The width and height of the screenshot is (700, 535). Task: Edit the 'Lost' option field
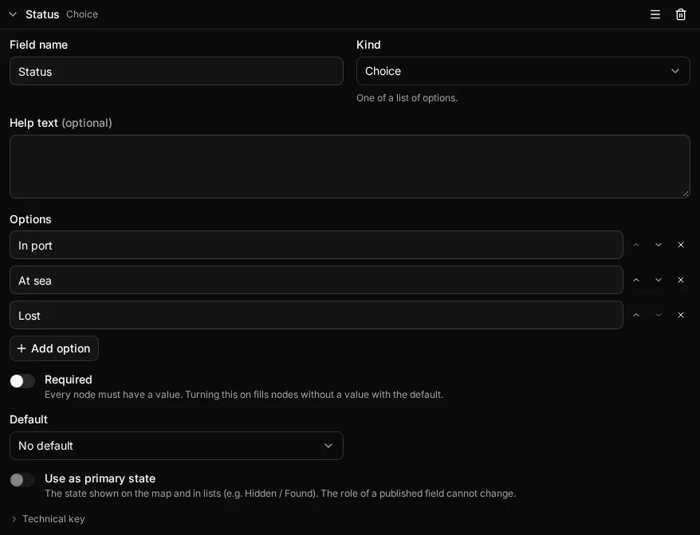pyautogui.click(x=316, y=315)
